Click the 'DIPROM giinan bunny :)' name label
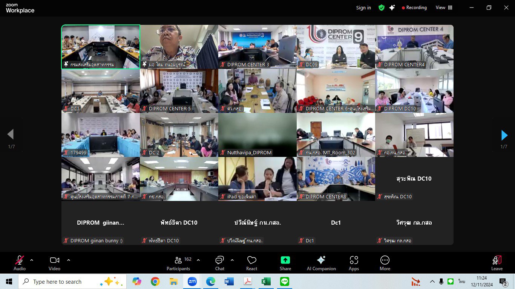 click(x=97, y=240)
